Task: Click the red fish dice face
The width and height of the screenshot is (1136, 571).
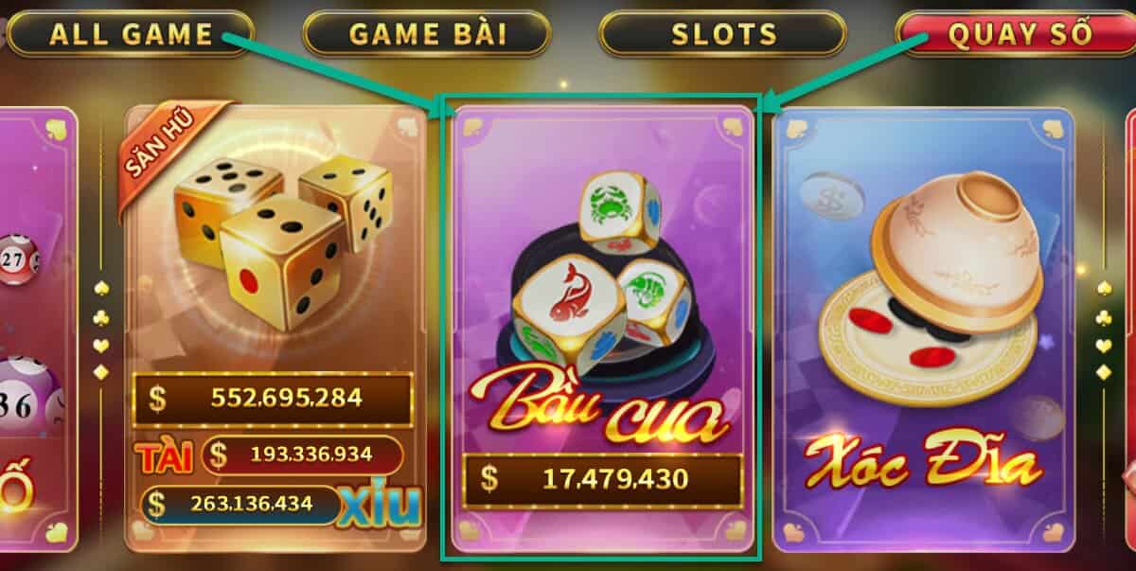Action: click(x=568, y=304)
